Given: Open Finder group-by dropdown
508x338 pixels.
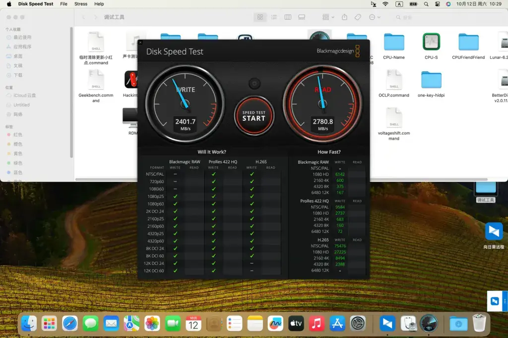Looking at the screenshot, I should point(328,17).
